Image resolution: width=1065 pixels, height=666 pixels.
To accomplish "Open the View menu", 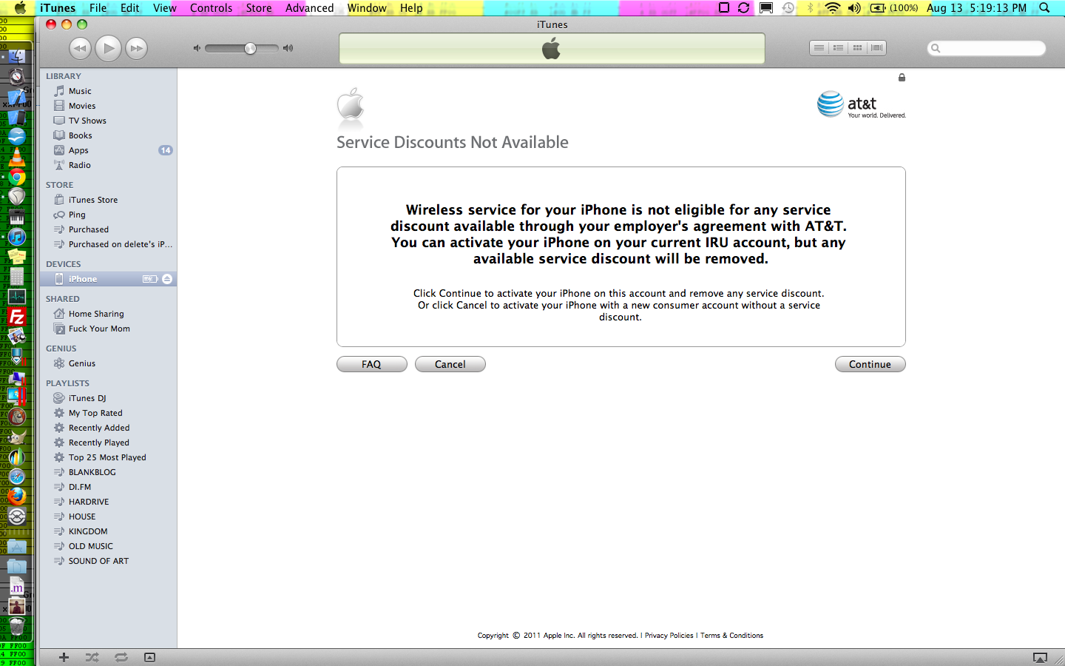I will (x=164, y=8).
